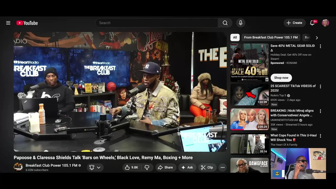Click UNWINEWITHTASHAK channel name

[x=284, y=120]
